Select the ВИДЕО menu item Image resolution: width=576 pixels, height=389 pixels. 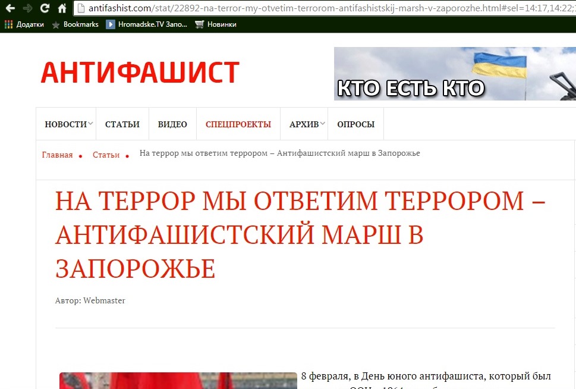tap(172, 124)
